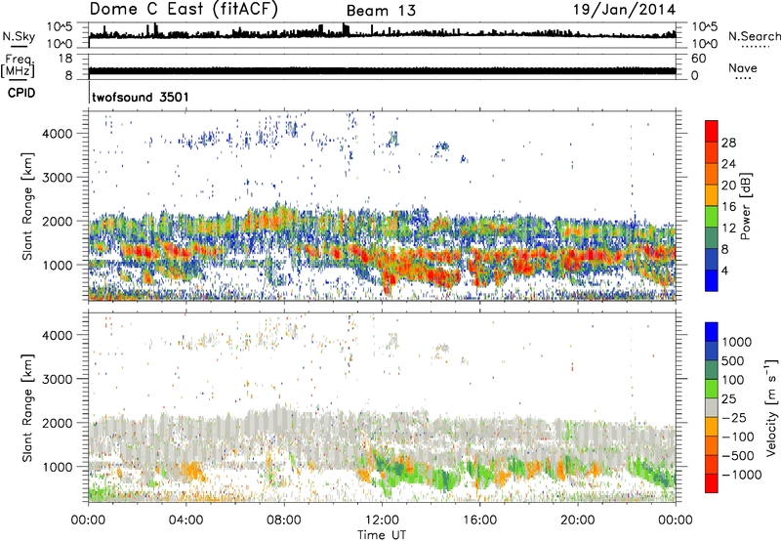781x541 pixels.
Task: Click the 'Nave' legend label
Action: [743, 67]
